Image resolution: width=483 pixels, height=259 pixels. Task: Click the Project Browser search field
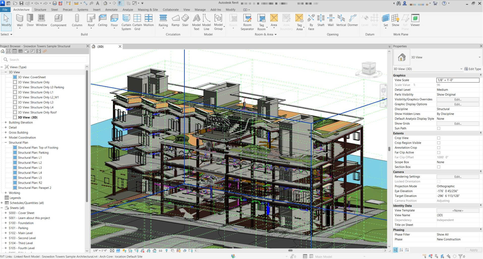pyautogui.click(x=45, y=60)
